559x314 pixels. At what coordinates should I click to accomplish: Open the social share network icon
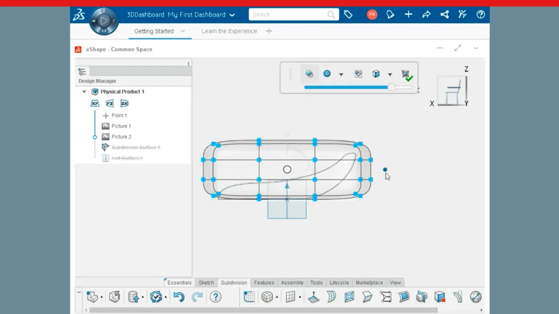(x=444, y=15)
